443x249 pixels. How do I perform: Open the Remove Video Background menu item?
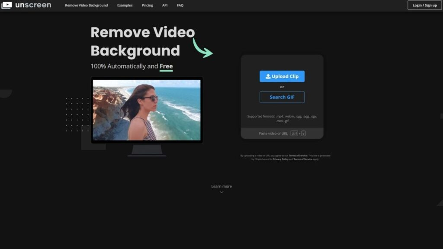pos(86,5)
